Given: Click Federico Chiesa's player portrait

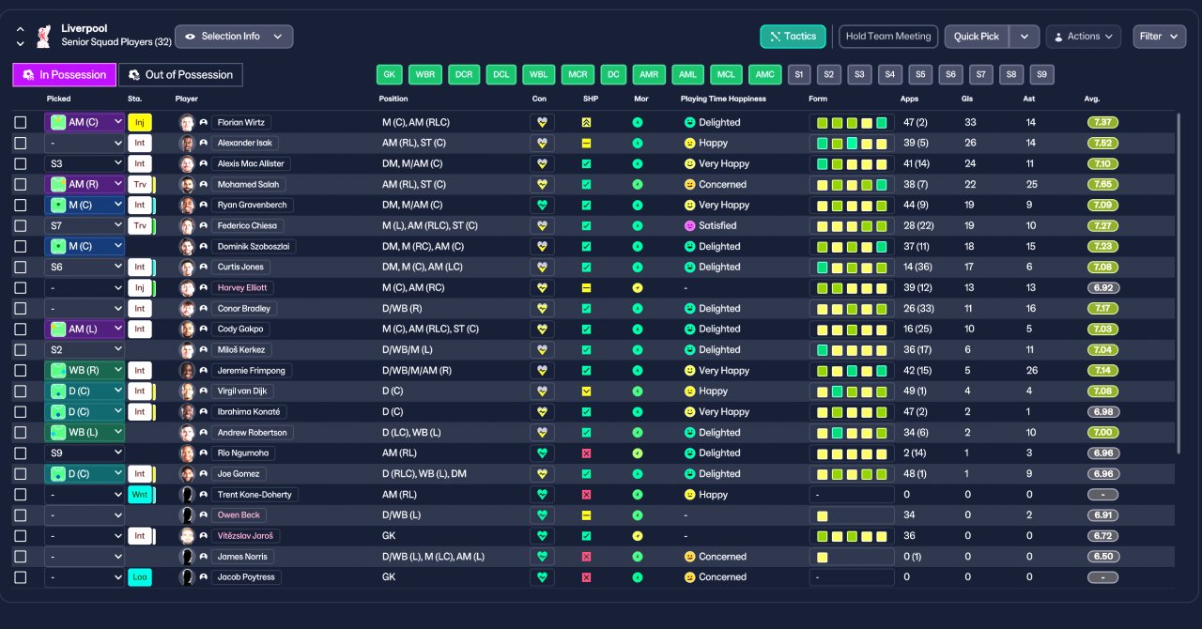Looking at the screenshot, I should pos(188,226).
